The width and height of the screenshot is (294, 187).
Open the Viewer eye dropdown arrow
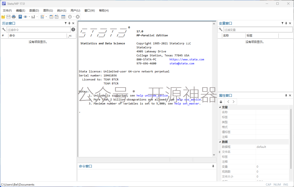29,17
